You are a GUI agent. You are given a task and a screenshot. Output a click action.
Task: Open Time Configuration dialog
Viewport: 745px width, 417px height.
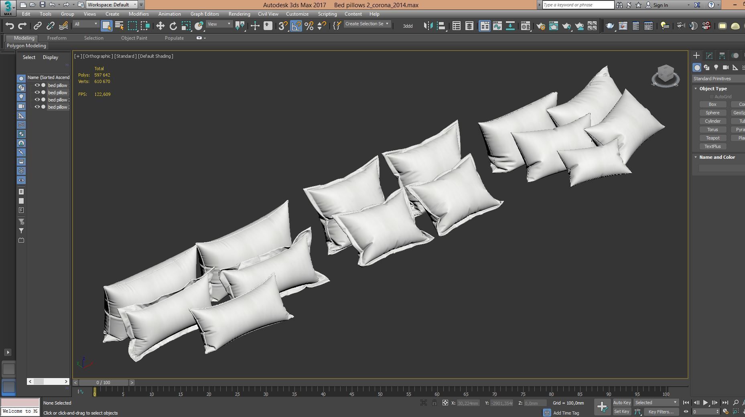(725, 411)
